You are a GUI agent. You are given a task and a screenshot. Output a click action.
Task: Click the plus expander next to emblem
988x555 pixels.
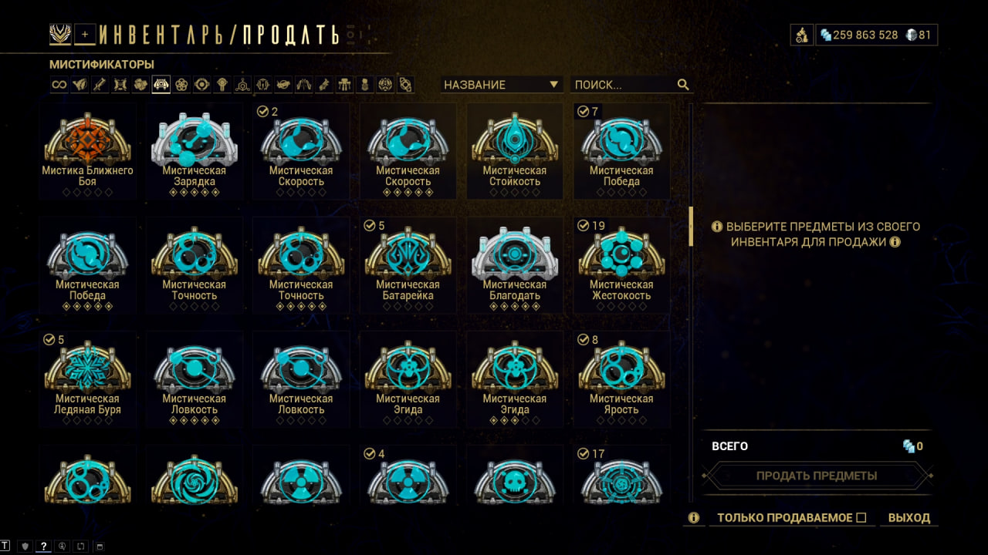pyautogui.click(x=86, y=34)
